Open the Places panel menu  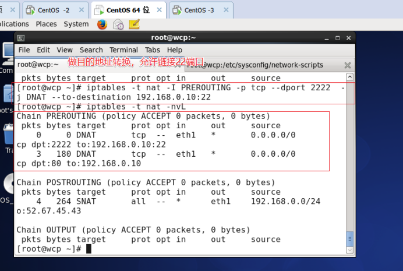(46, 24)
